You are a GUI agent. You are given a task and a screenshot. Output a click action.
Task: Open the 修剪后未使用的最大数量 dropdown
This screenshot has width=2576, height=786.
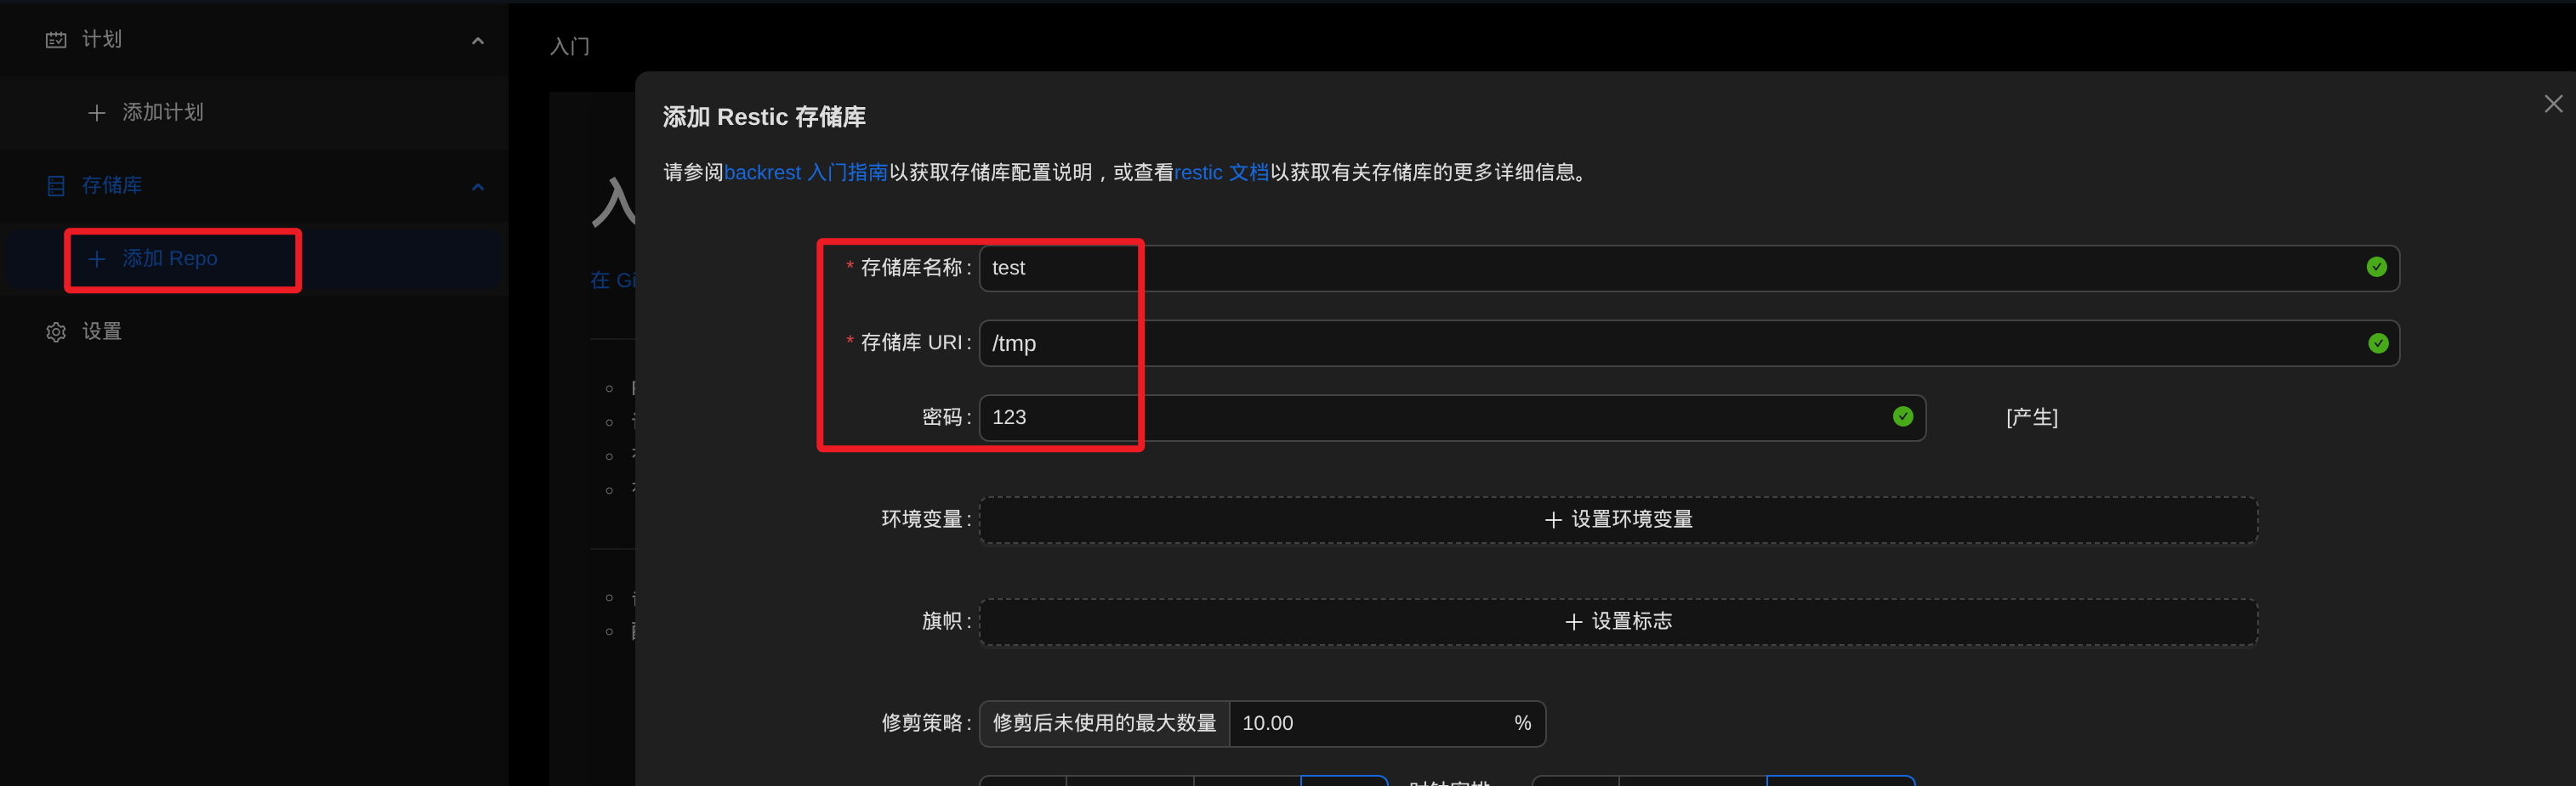click(1104, 723)
